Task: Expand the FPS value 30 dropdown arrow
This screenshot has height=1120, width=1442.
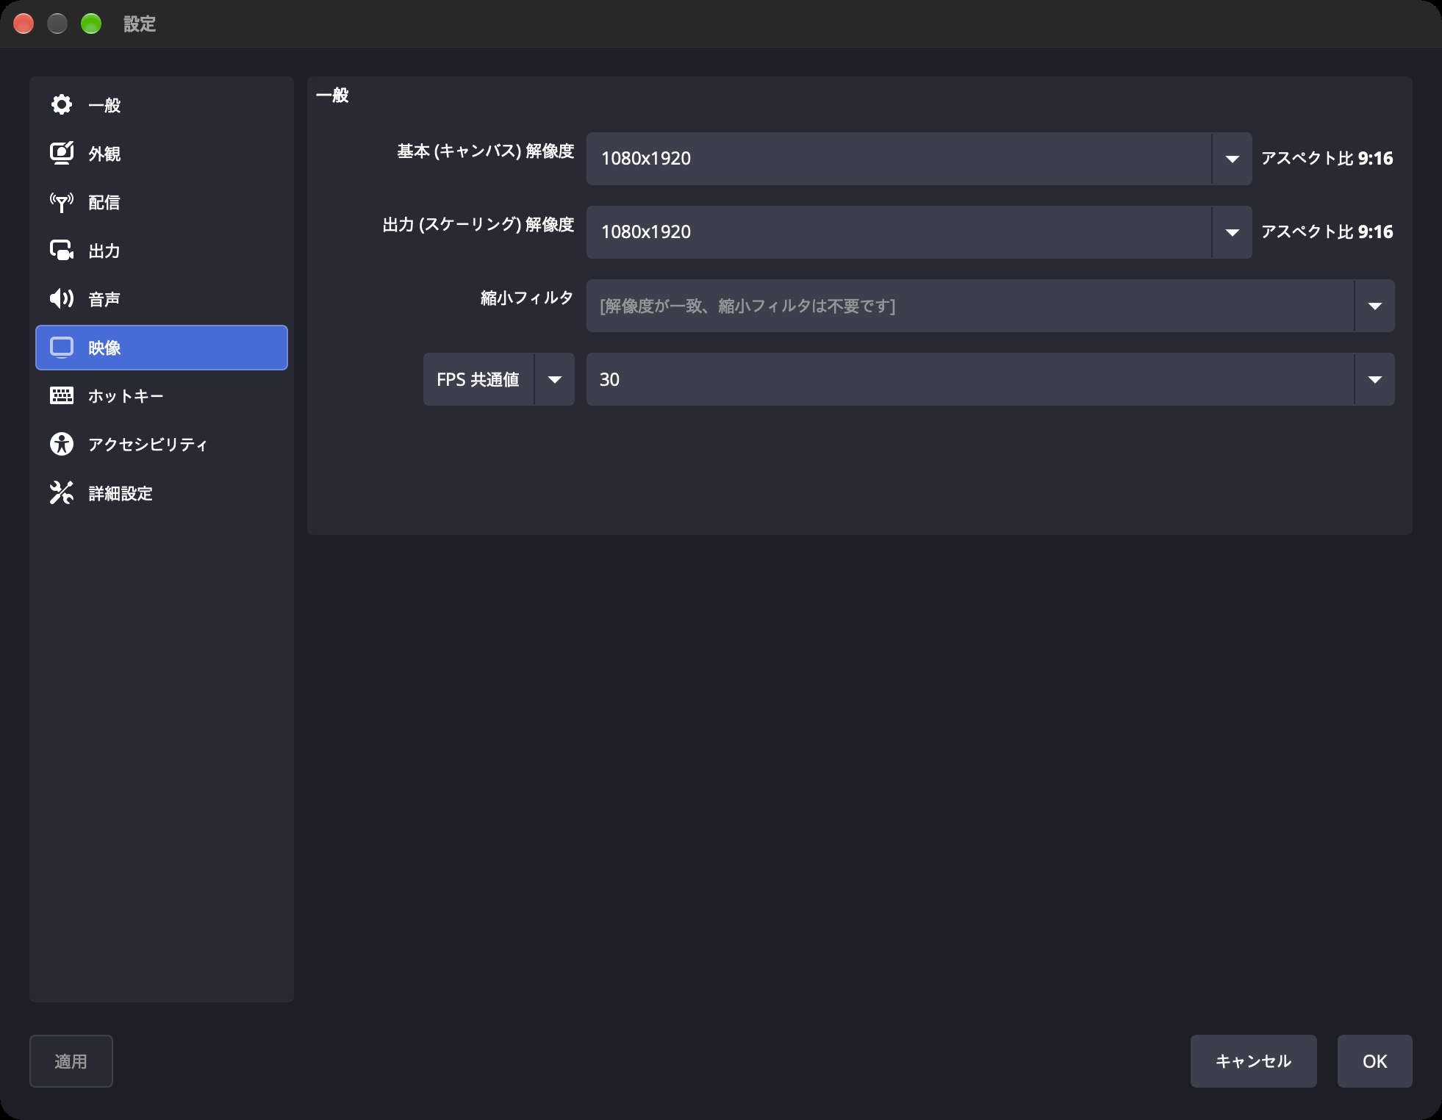Action: coord(1374,379)
